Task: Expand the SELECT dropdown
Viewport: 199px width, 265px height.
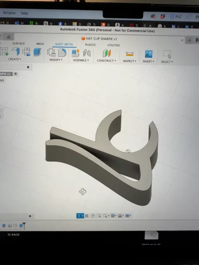Action: 167,62
